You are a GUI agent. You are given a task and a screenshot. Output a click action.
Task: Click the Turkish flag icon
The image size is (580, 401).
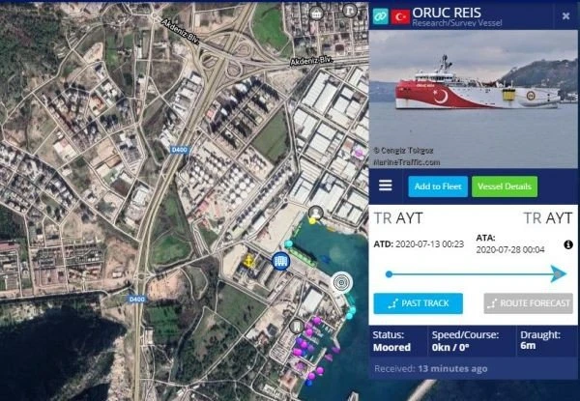(x=400, y=17)
